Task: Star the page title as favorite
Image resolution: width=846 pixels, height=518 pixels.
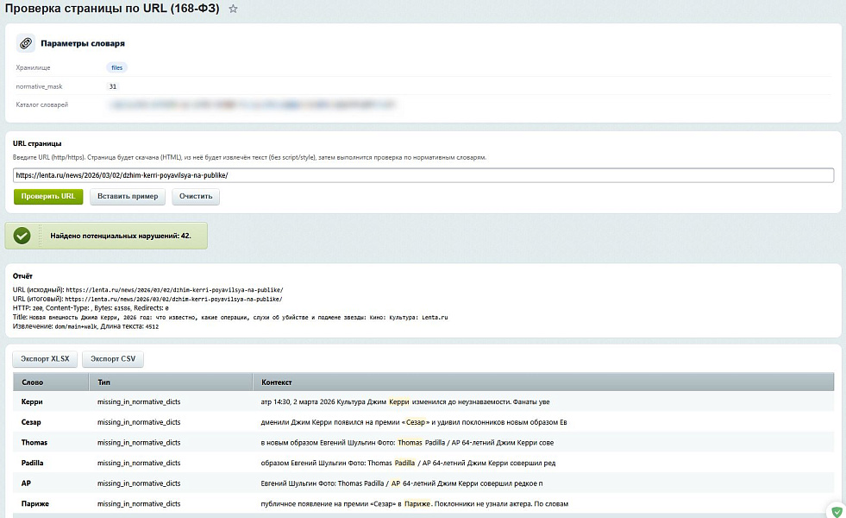Action: click(x=233, y=9)
